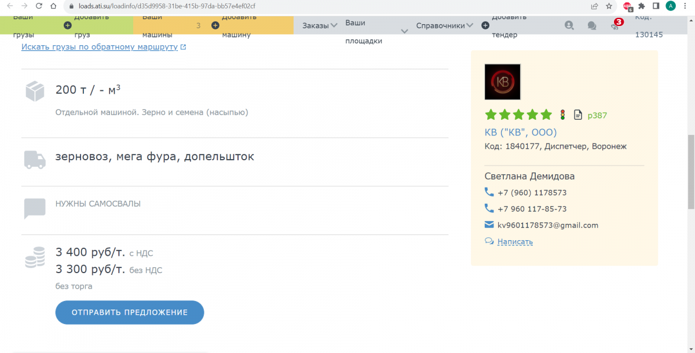Click the traffic light reliability icon

coord(562,115)
